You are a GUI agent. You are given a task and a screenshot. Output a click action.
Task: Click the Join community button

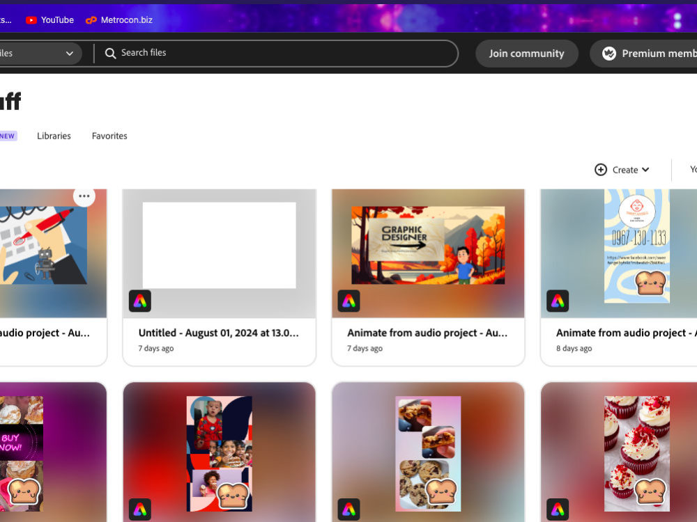[527, 54]
